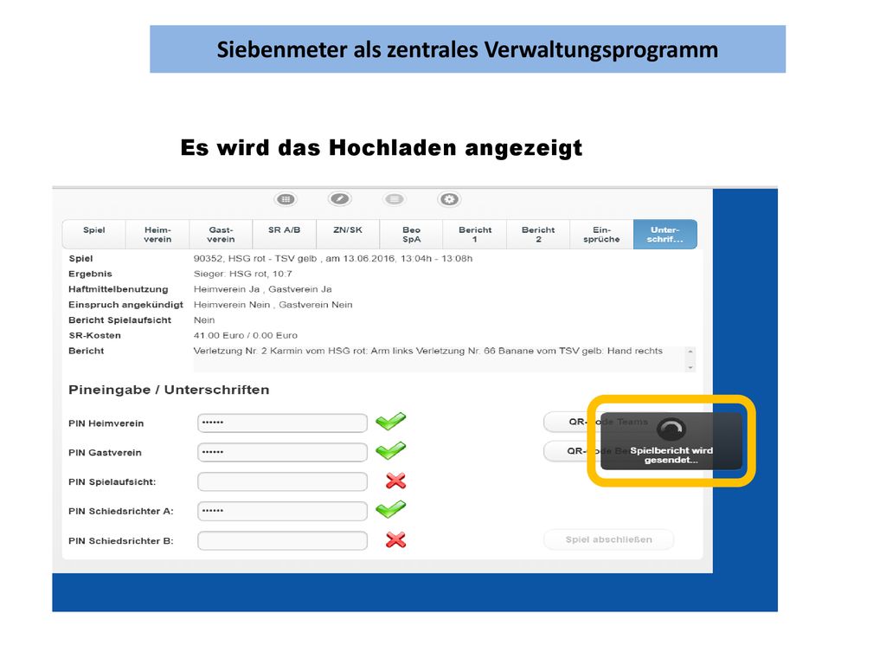Click 'Heimverein Nein , Gastverein Nein' value

(273, 304)
